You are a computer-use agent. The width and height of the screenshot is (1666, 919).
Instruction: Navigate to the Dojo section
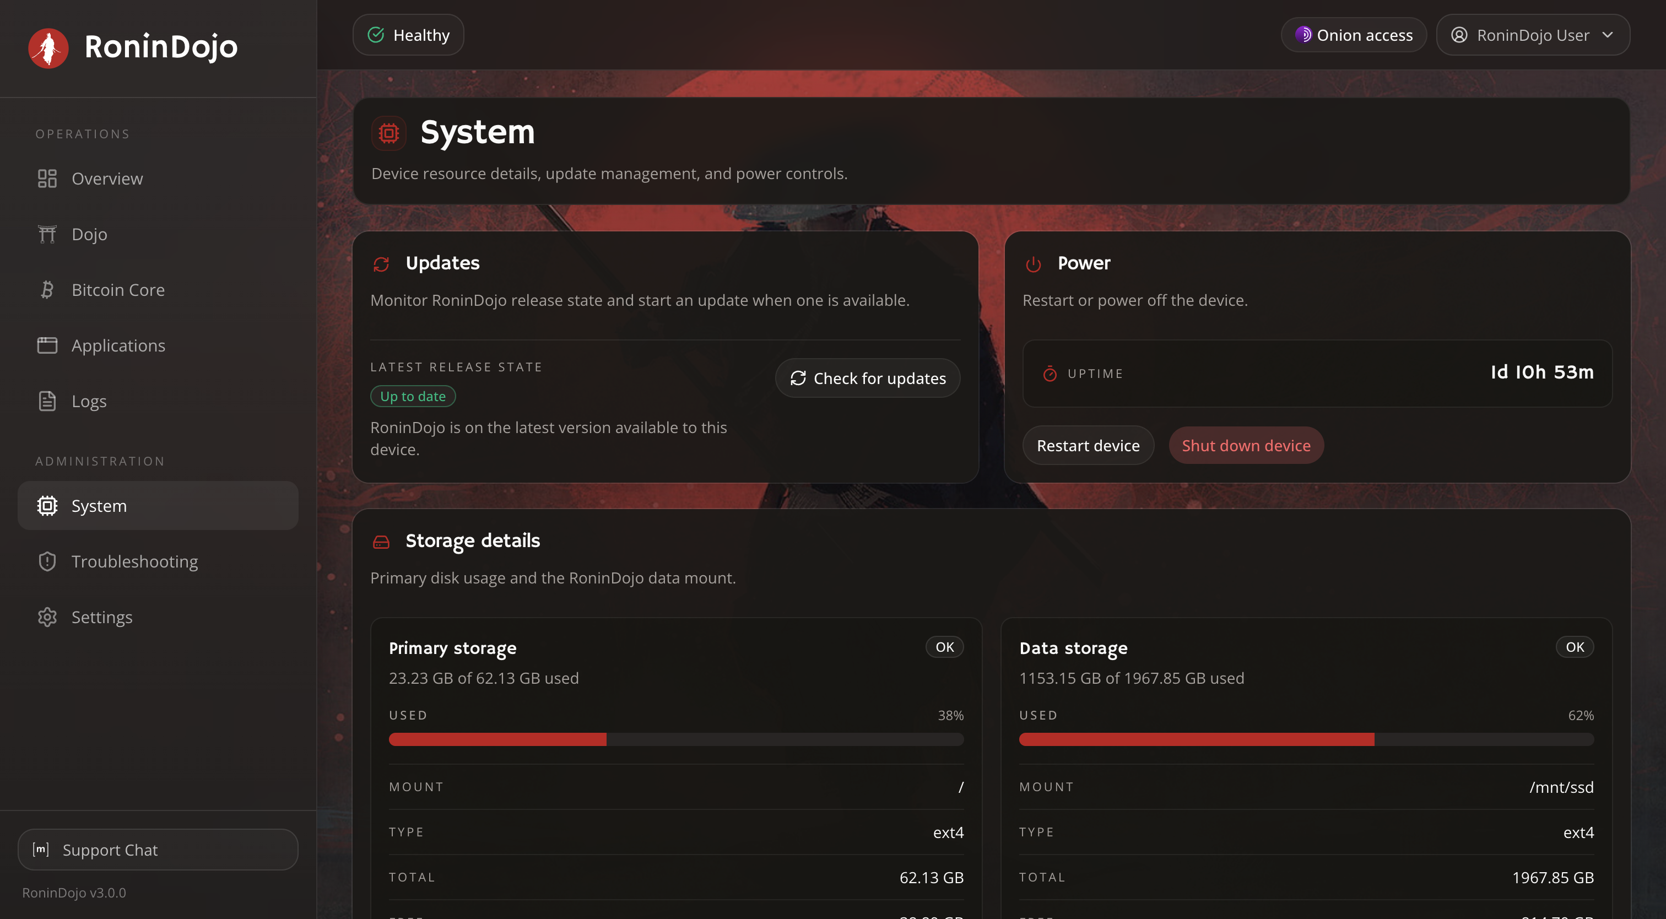point(158,234)
